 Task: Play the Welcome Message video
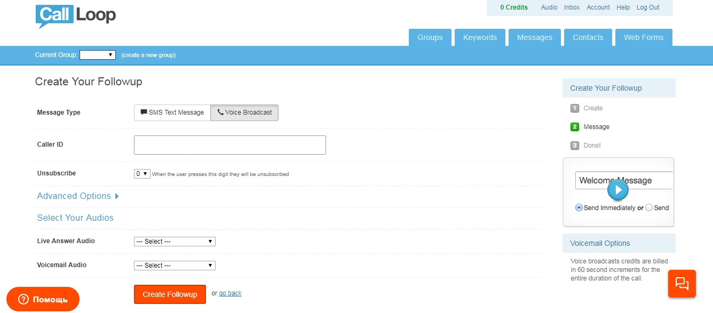(618, 189)
